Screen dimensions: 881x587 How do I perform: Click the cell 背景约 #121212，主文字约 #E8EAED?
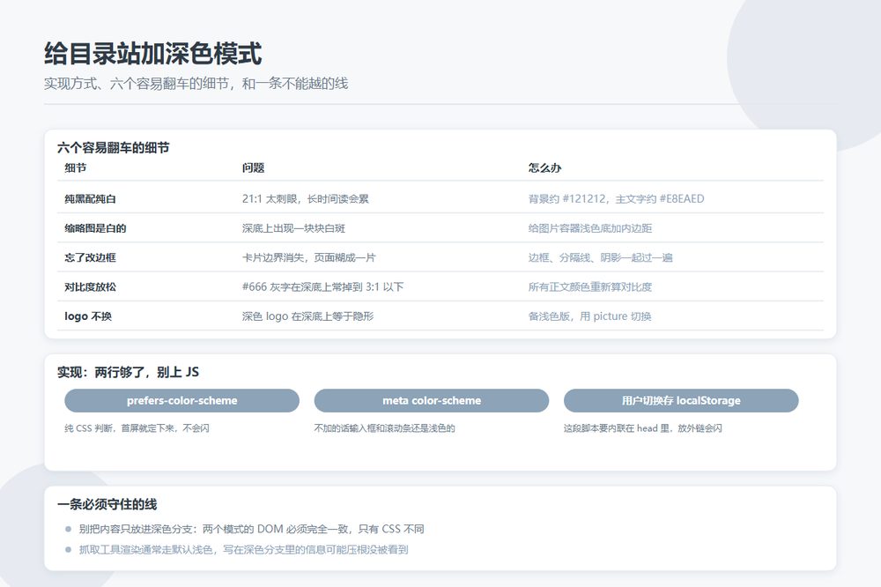(x=617, y=199)
